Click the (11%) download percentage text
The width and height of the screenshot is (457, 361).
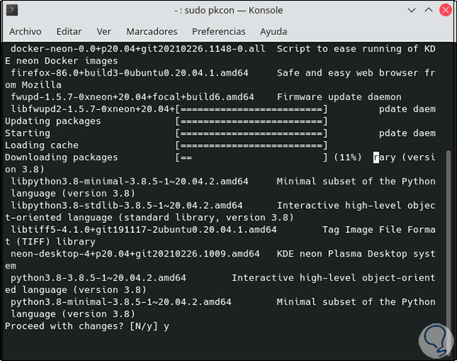347,157
